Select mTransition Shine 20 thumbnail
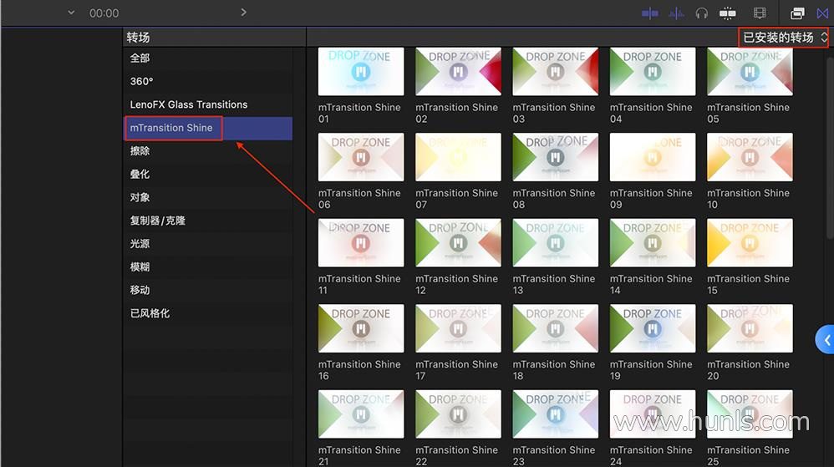This screenshot has width=834, height=467. click(750, 328)
